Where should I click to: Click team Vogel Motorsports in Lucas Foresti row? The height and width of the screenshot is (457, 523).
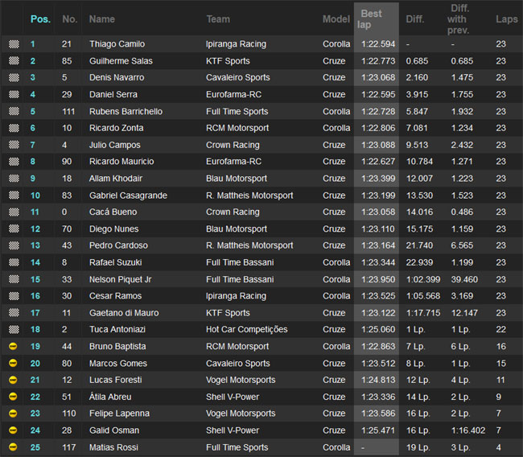tap(241, 380)
